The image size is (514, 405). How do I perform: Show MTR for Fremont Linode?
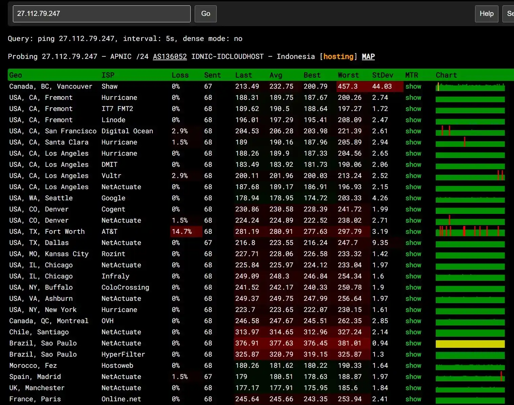pyautogui.click(x=413, y=120)
